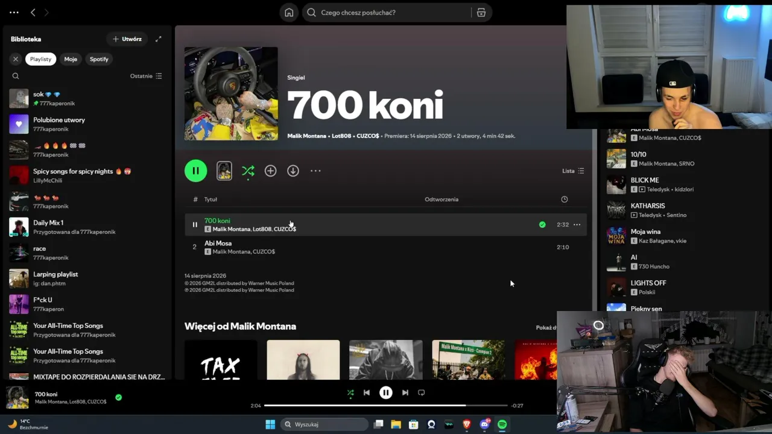Open '700 koni' title in now-playing bar

coord(46,394)
